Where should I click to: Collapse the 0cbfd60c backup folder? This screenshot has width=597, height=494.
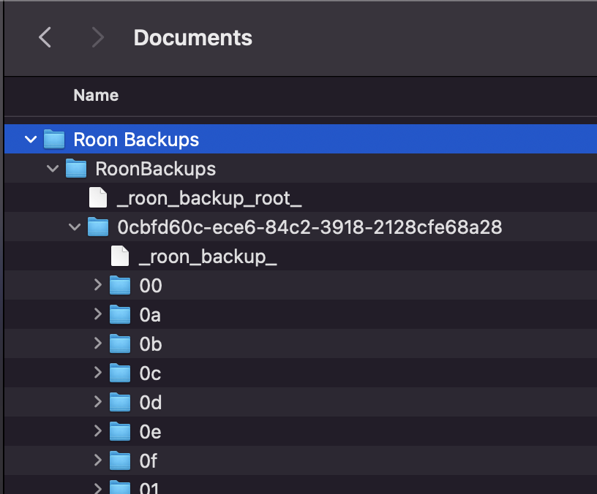click(x=74, y=227)
